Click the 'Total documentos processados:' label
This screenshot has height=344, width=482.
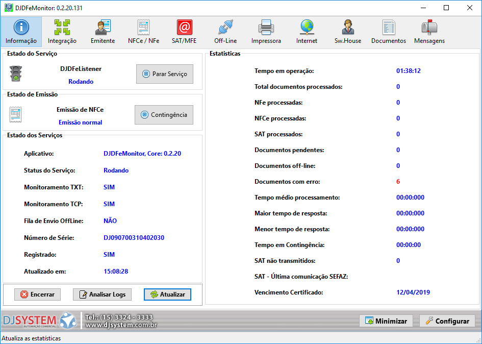coord(298,87)
